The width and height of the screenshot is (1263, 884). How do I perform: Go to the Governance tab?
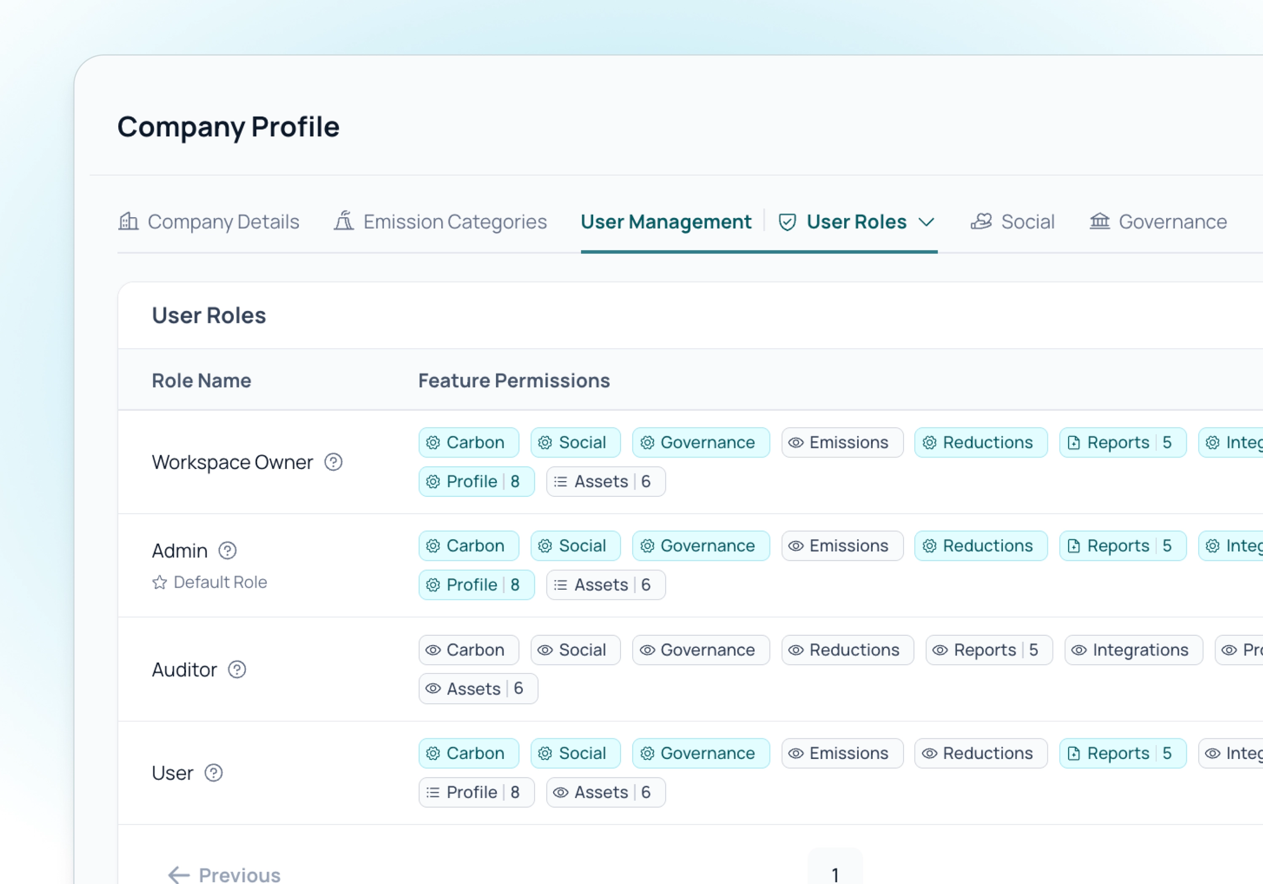point(1159,222)
